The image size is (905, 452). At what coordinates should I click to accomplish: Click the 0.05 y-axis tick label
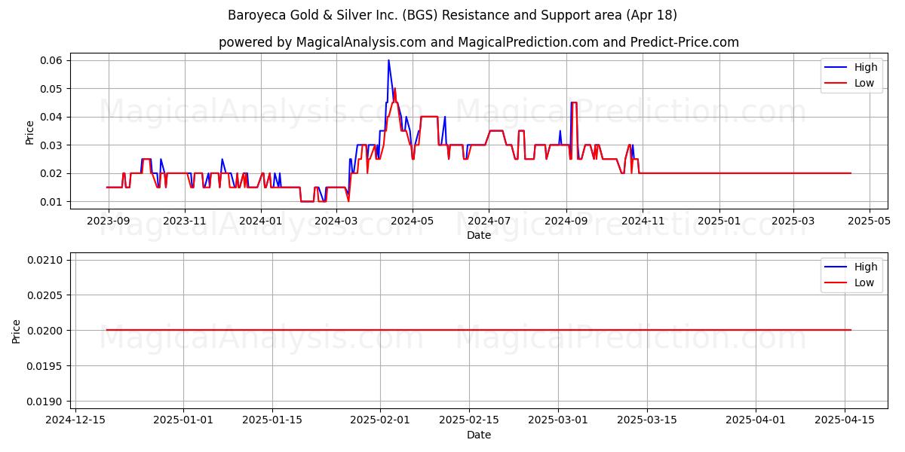pyautogui.click(x=50, y=88)
